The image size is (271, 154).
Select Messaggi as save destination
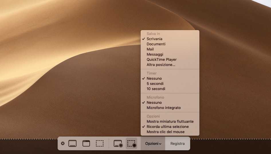pyautogui.click(x=155, y=54)
